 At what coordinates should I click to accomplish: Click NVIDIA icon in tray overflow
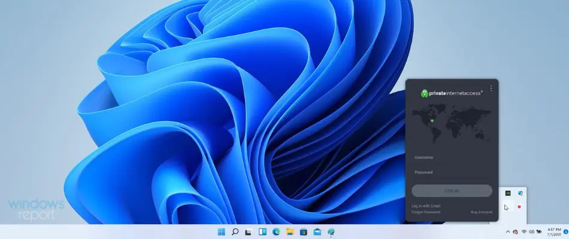coord(508,194)
